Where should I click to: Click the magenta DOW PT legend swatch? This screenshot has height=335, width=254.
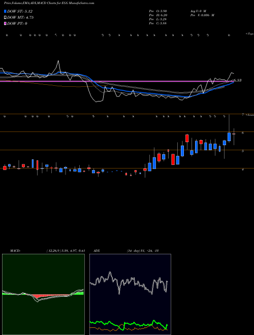click(5, 23)
